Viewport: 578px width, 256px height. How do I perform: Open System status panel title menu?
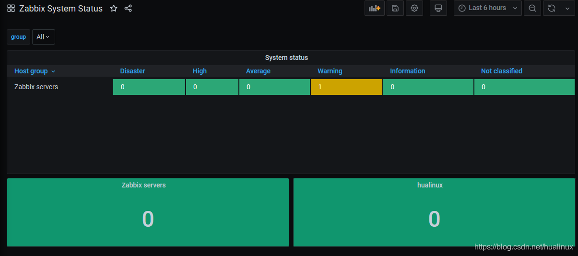(x=286, y=58)
